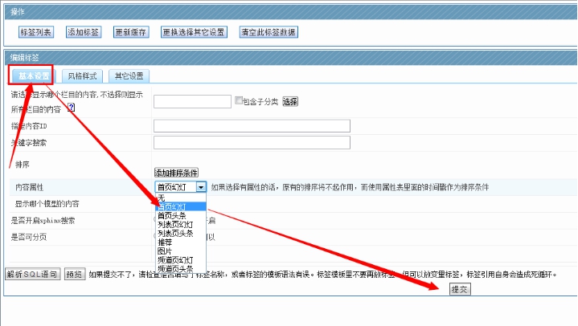Viewport: 578px width, 326px height.
Task: Choose 无 at top of dropdown list
Action: [x=161, y=198]
